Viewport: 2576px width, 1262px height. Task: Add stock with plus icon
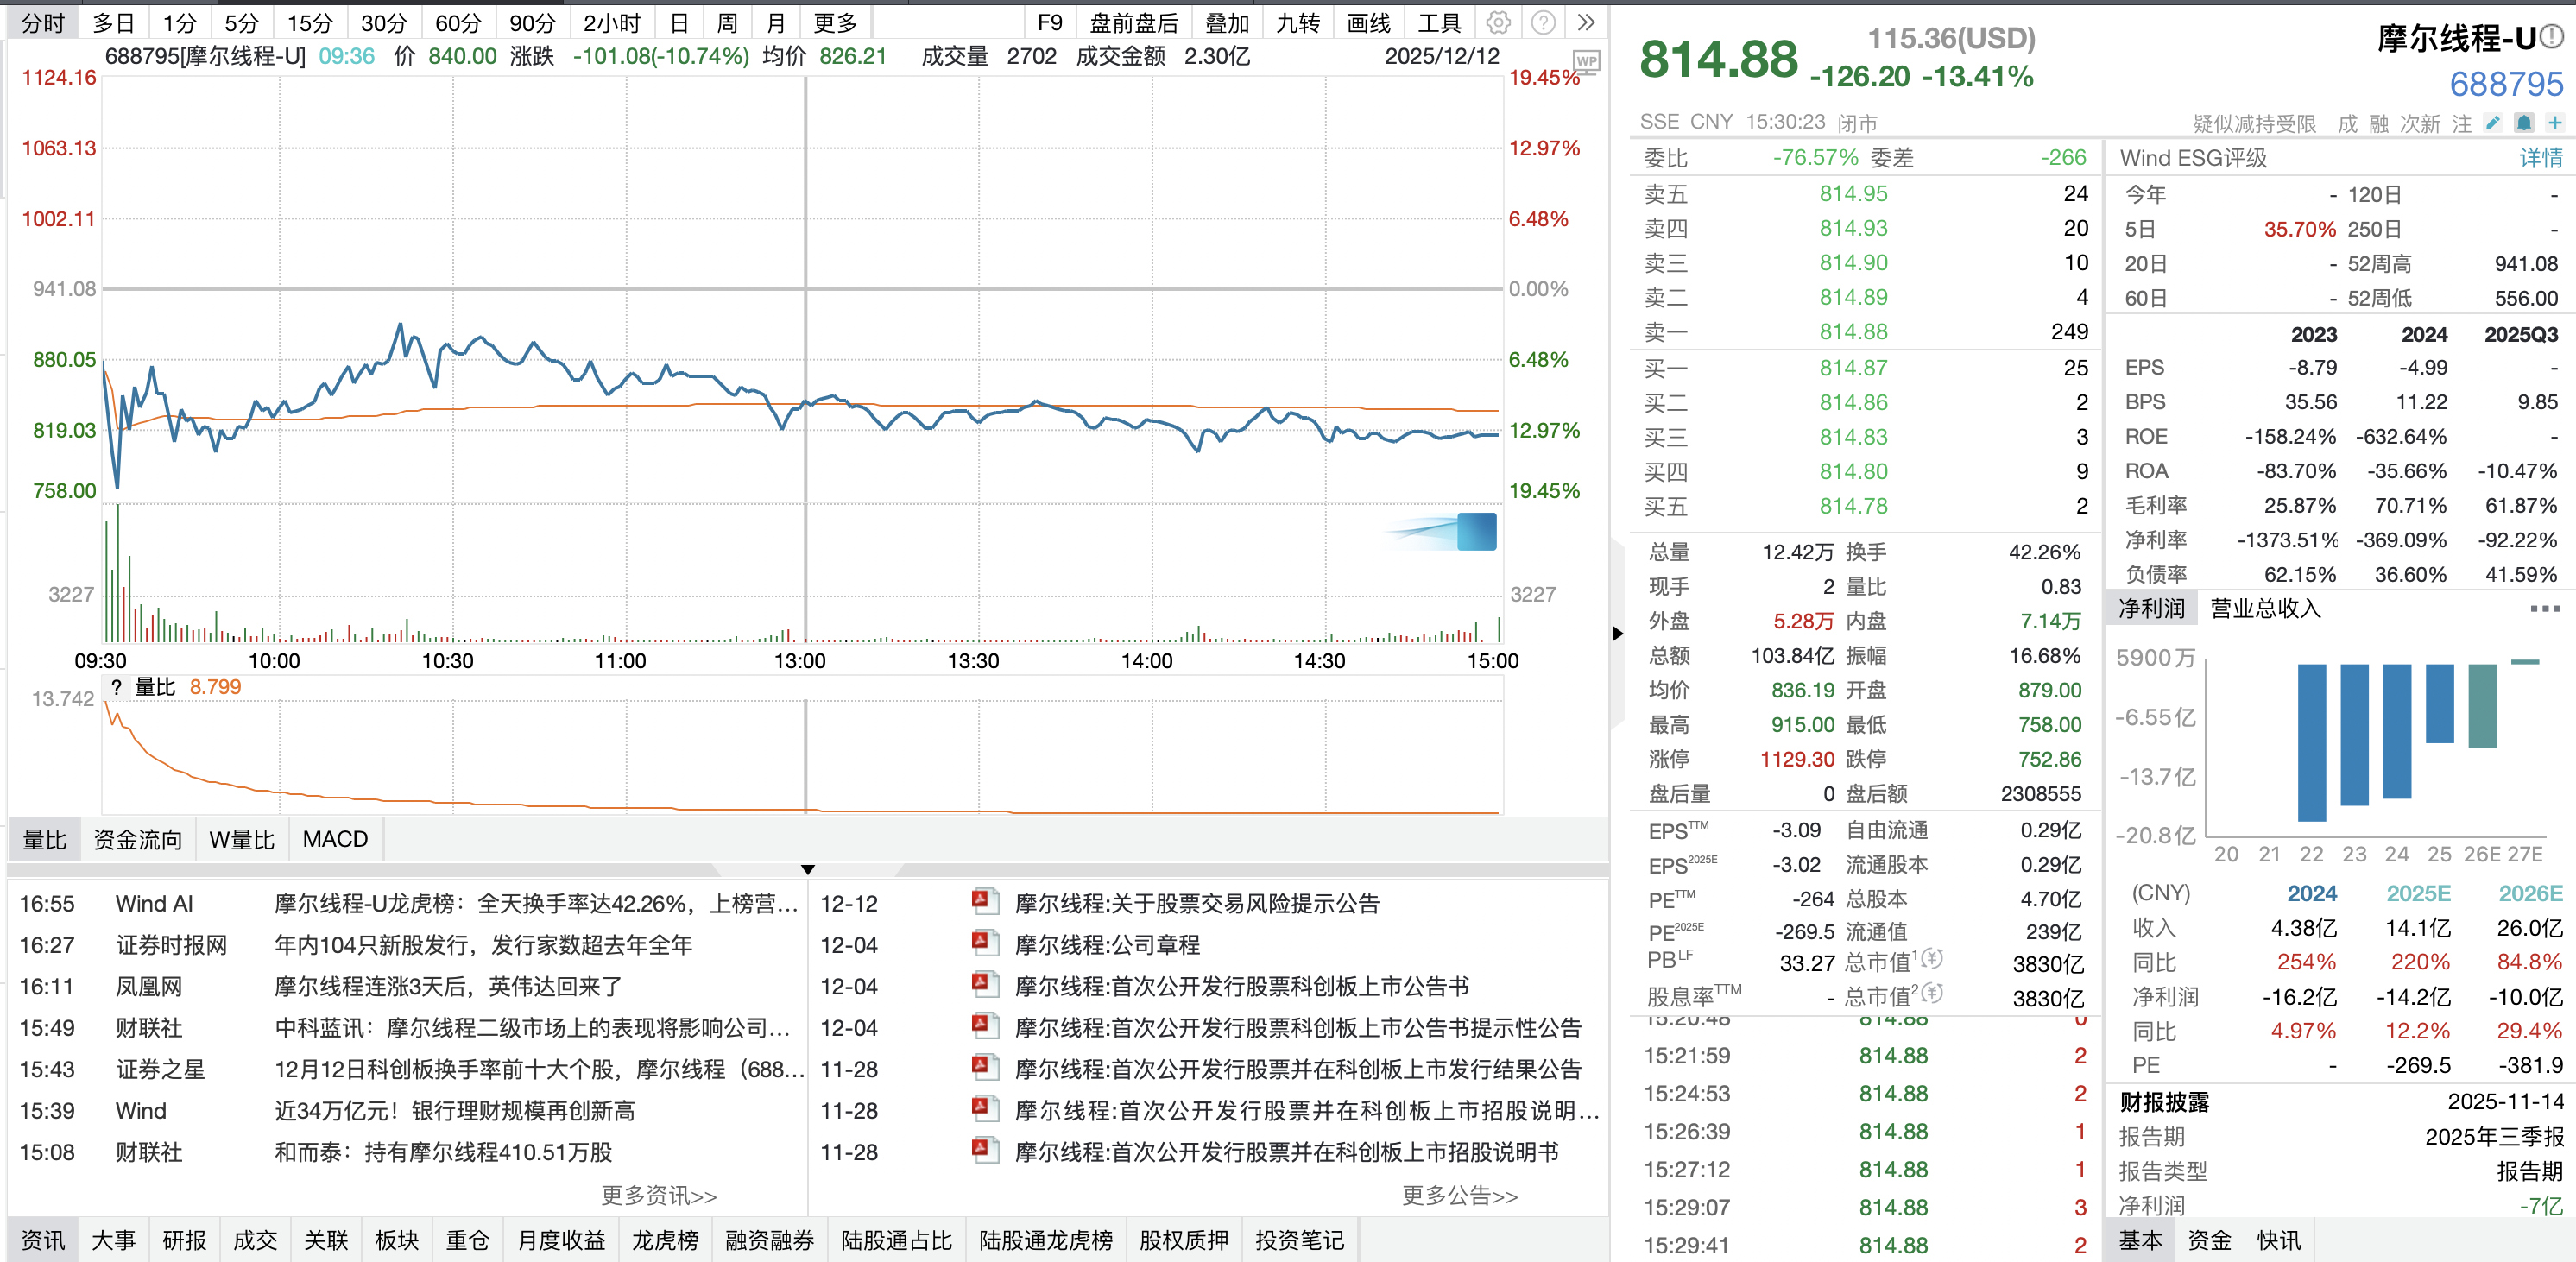[x=2555, y=122]
